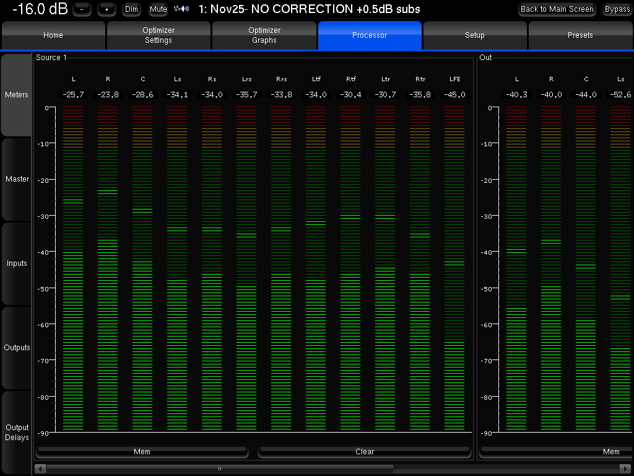Open the Outputs panel
This screenshot has height=476, width=634.
coord(17,348)
